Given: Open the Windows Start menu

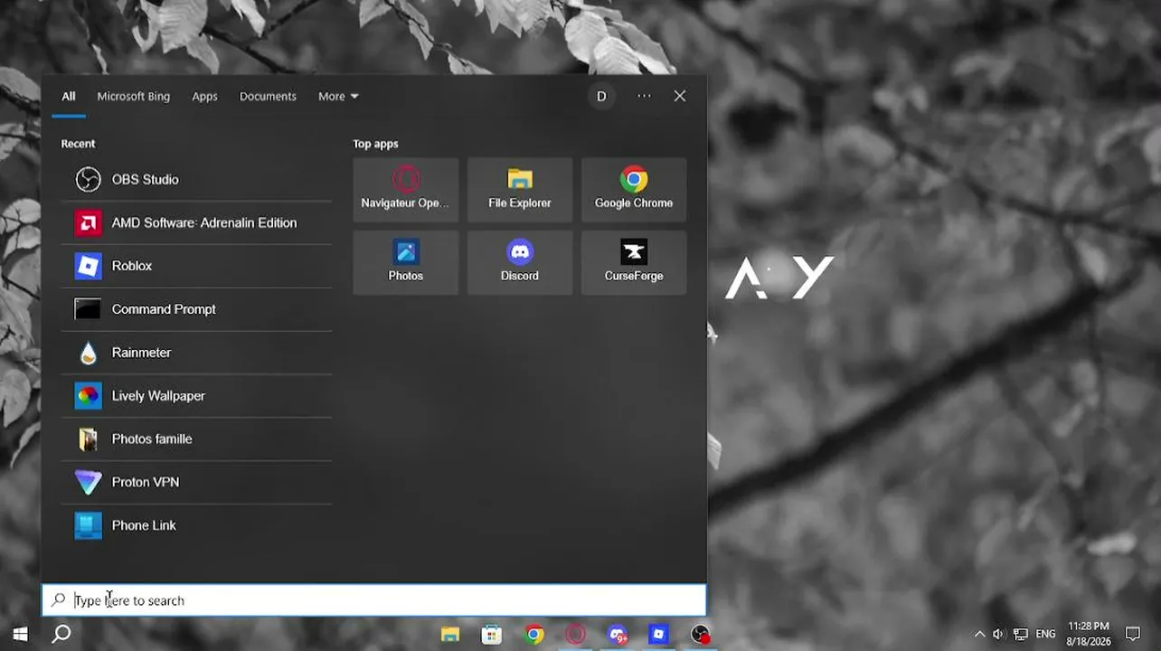Looking at the screenshot, I should [20, 635].
